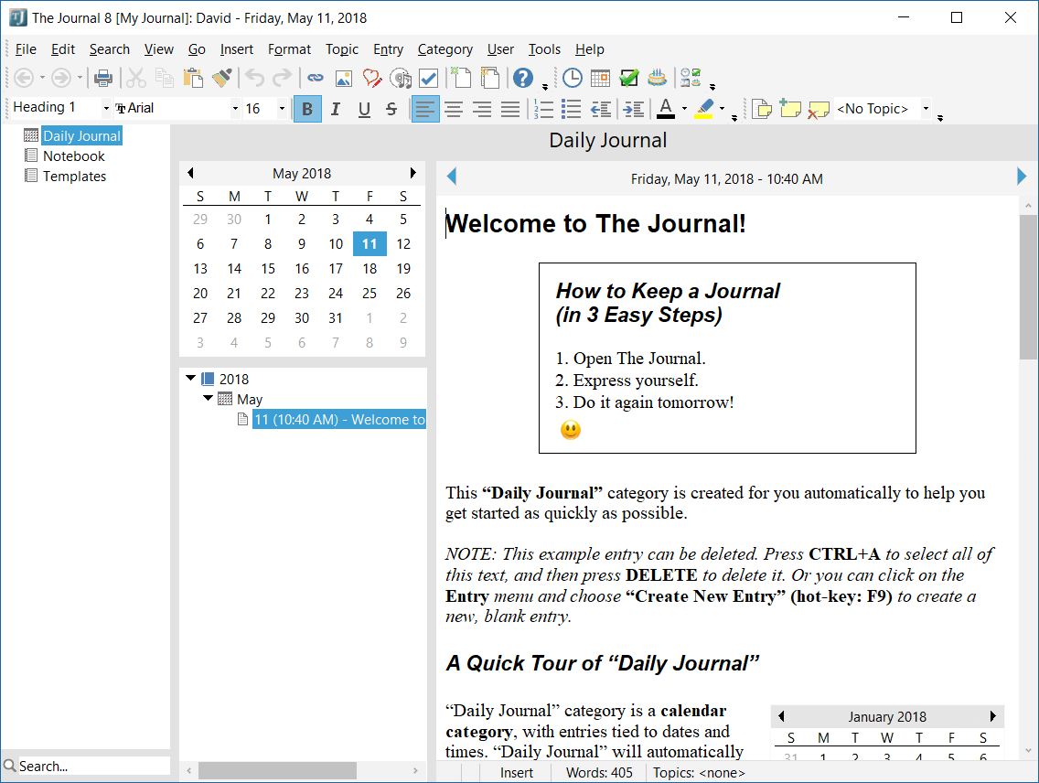1039x783 pixels.
Task: Increase indent with the indent icon
Action: coord(634,109)
